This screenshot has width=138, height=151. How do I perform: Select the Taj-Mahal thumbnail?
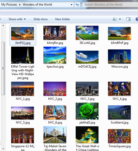[55, 135]
